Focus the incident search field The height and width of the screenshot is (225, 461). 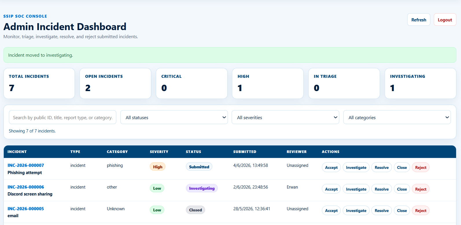(x=63, y=117)
